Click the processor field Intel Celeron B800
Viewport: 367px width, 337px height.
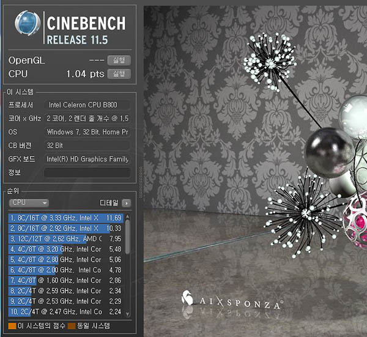87,105
